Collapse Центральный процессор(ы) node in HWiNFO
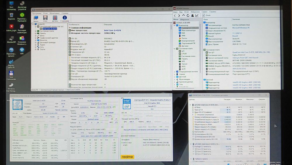The width and height of the screenshot is (292, 165). tap(36, 27)
